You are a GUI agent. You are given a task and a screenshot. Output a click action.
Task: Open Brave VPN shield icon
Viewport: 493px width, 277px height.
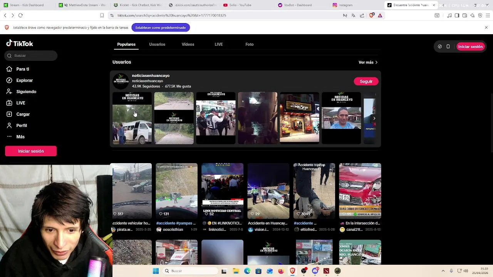pyautogui.click(x=480, y=15)
